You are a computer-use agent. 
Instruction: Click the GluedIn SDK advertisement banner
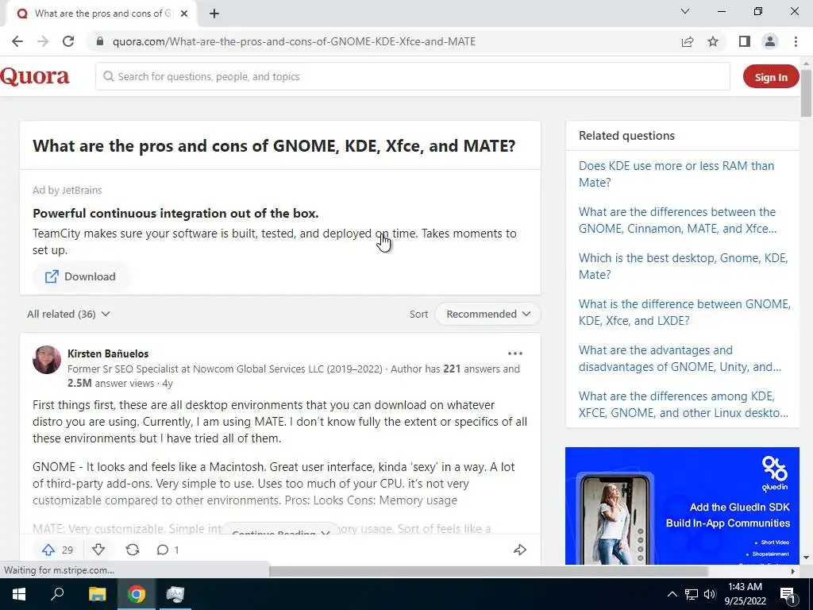pos(682,506)
